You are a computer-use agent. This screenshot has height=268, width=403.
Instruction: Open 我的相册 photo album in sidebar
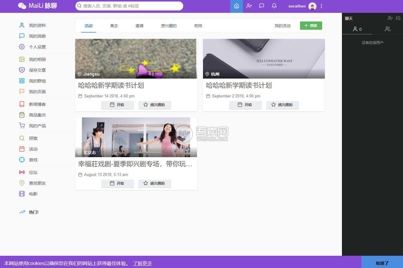(37, 59)
